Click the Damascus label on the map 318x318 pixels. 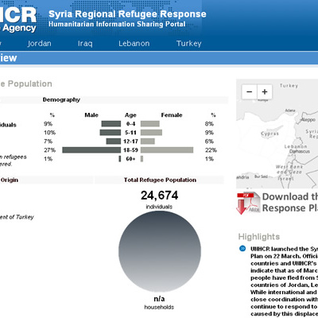point(300,151)
